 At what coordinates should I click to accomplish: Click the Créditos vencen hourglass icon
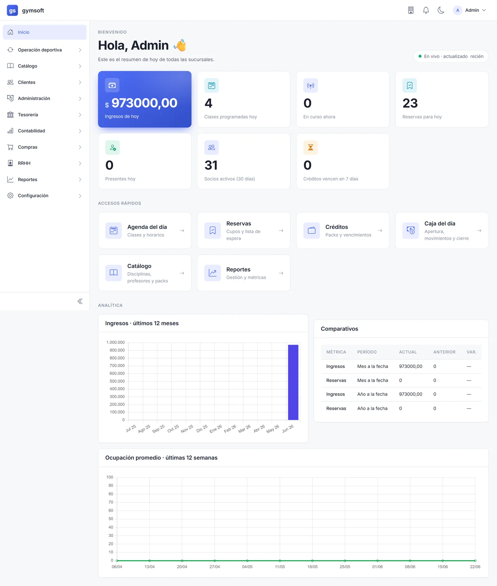tap(311, 147)
